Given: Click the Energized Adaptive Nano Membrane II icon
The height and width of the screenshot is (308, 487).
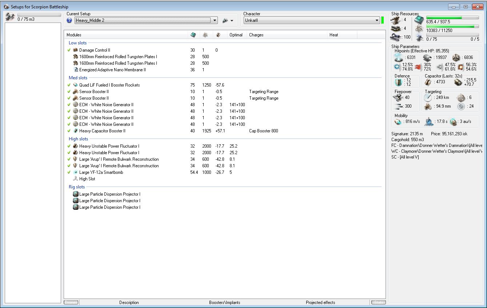Looking at the screenshot, I should click(76, 70).
